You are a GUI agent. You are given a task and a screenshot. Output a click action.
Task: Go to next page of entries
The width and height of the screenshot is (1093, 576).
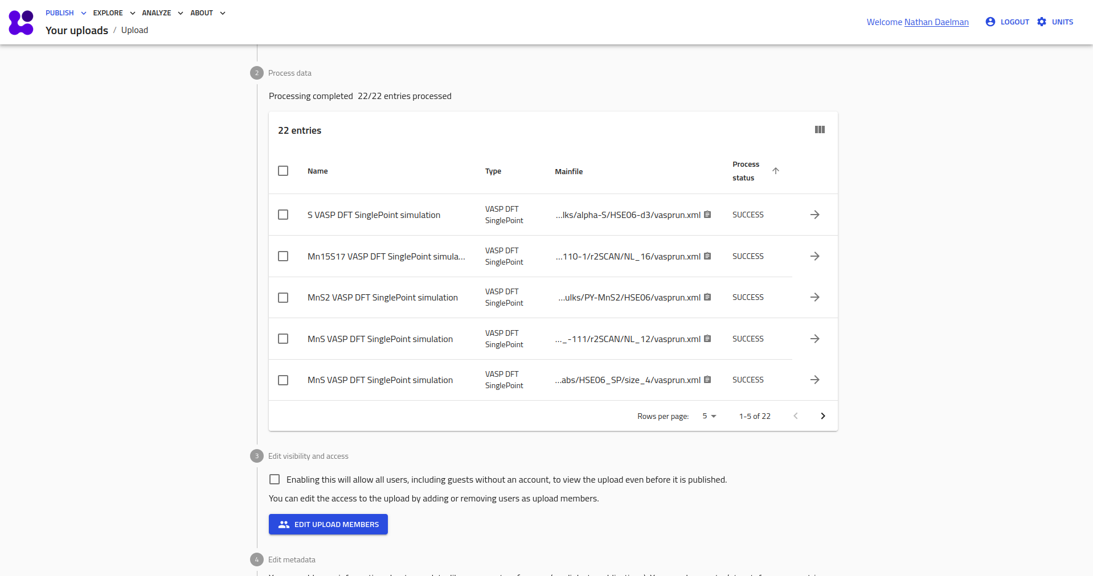(822, 416)
